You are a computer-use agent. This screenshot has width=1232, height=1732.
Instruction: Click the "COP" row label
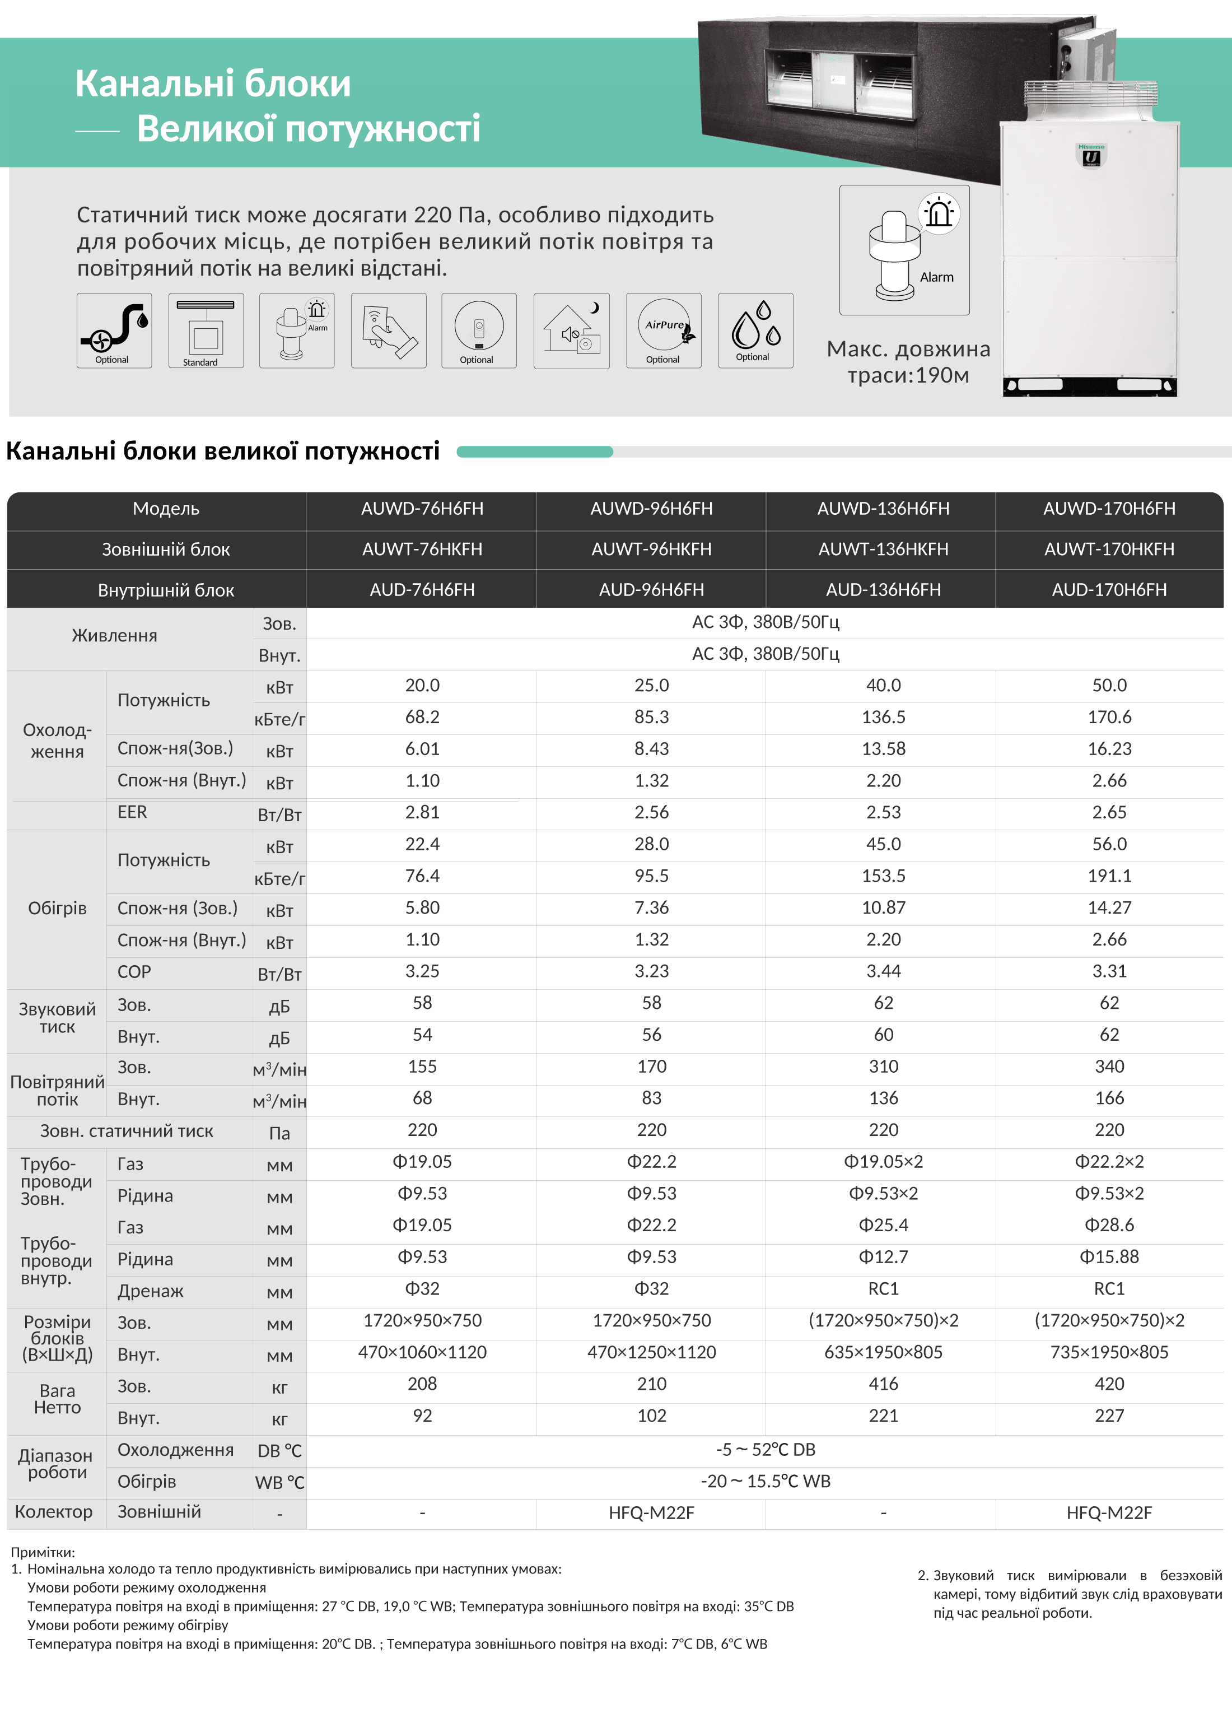pyautogui.click(x=134, y=972)
